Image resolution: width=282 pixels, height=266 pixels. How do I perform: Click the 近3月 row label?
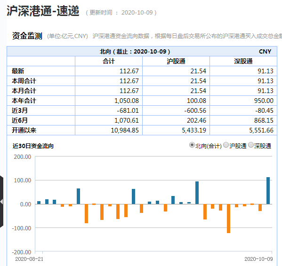20,110
